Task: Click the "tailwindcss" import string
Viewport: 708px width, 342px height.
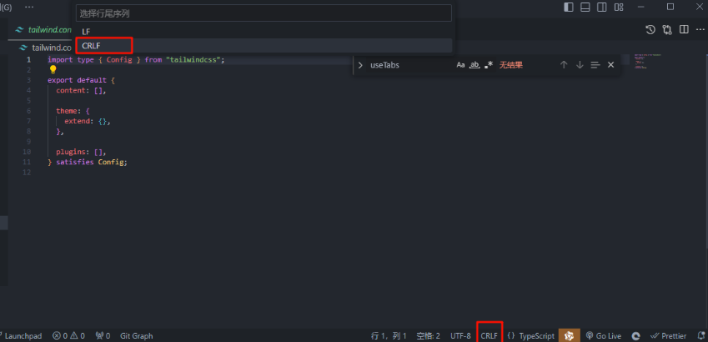Action: click(x=193, y=59)
